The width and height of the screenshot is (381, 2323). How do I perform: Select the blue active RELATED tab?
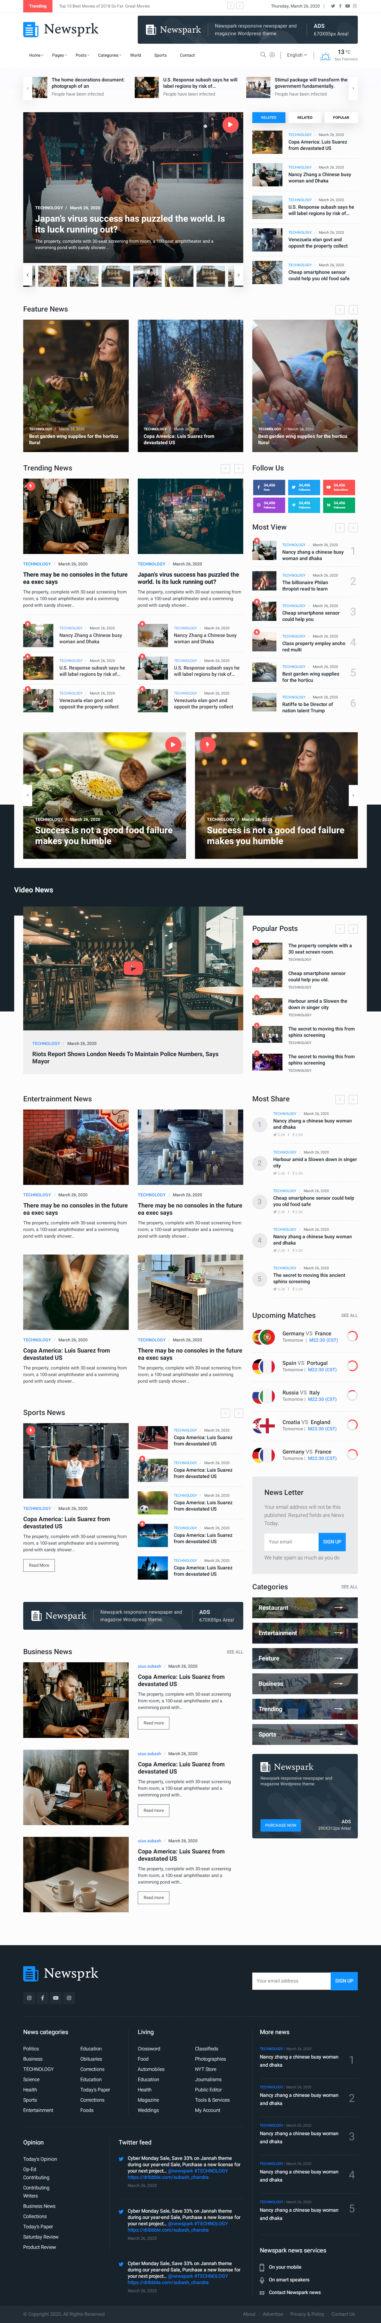[x=268, y=117]
